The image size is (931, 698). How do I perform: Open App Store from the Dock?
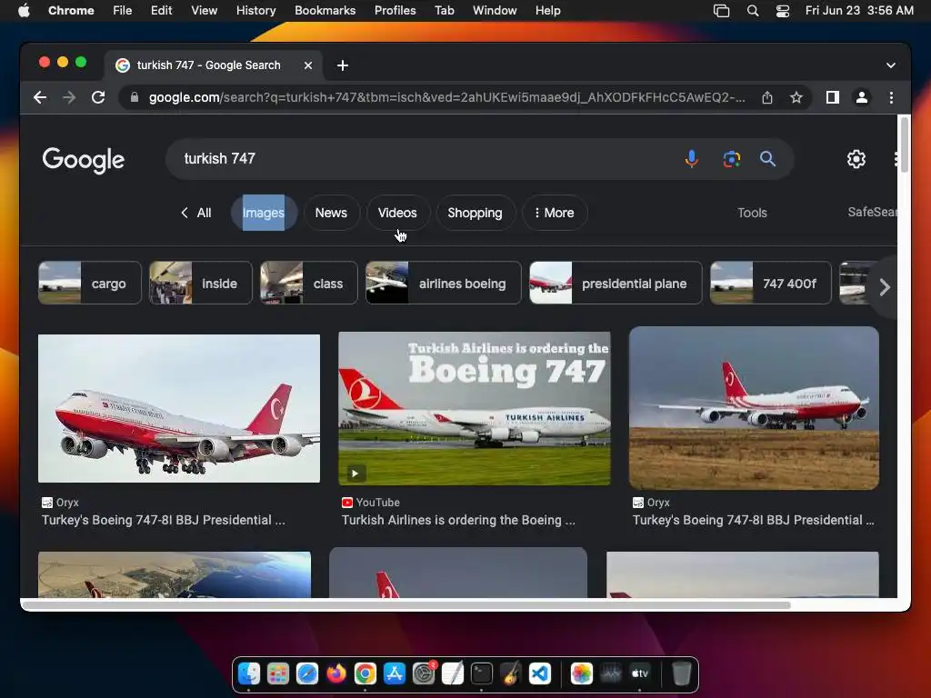pos(395,674)
